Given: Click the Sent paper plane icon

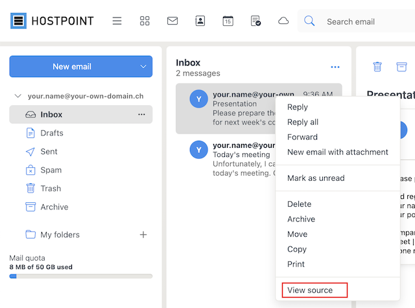Looking at the screenshot, I should pos(30,152).
